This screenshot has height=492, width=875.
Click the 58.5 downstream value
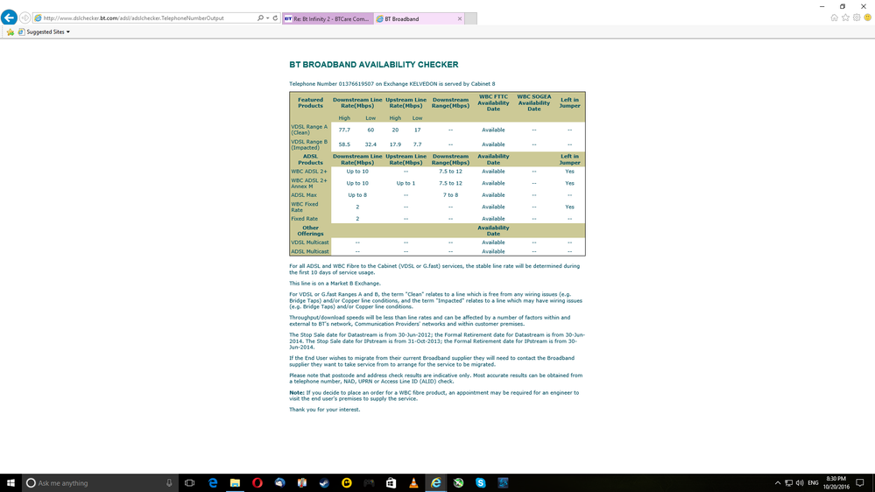click(344, 144)
